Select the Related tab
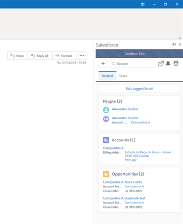This screenshot has height=224, width=183. [x=107, y=76]
